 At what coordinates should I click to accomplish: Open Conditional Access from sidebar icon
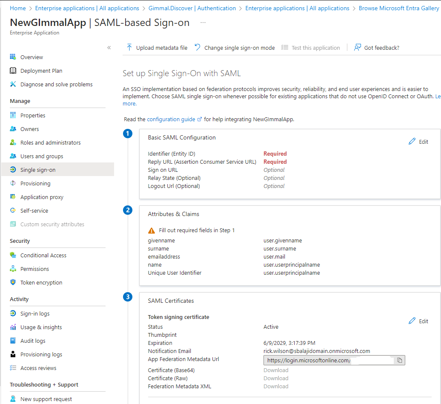click(x=13, y=255)
